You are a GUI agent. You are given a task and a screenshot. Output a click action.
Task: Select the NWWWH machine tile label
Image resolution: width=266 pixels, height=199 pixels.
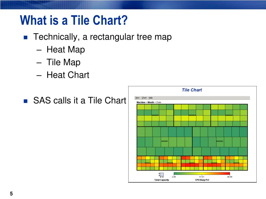[229, 115]
